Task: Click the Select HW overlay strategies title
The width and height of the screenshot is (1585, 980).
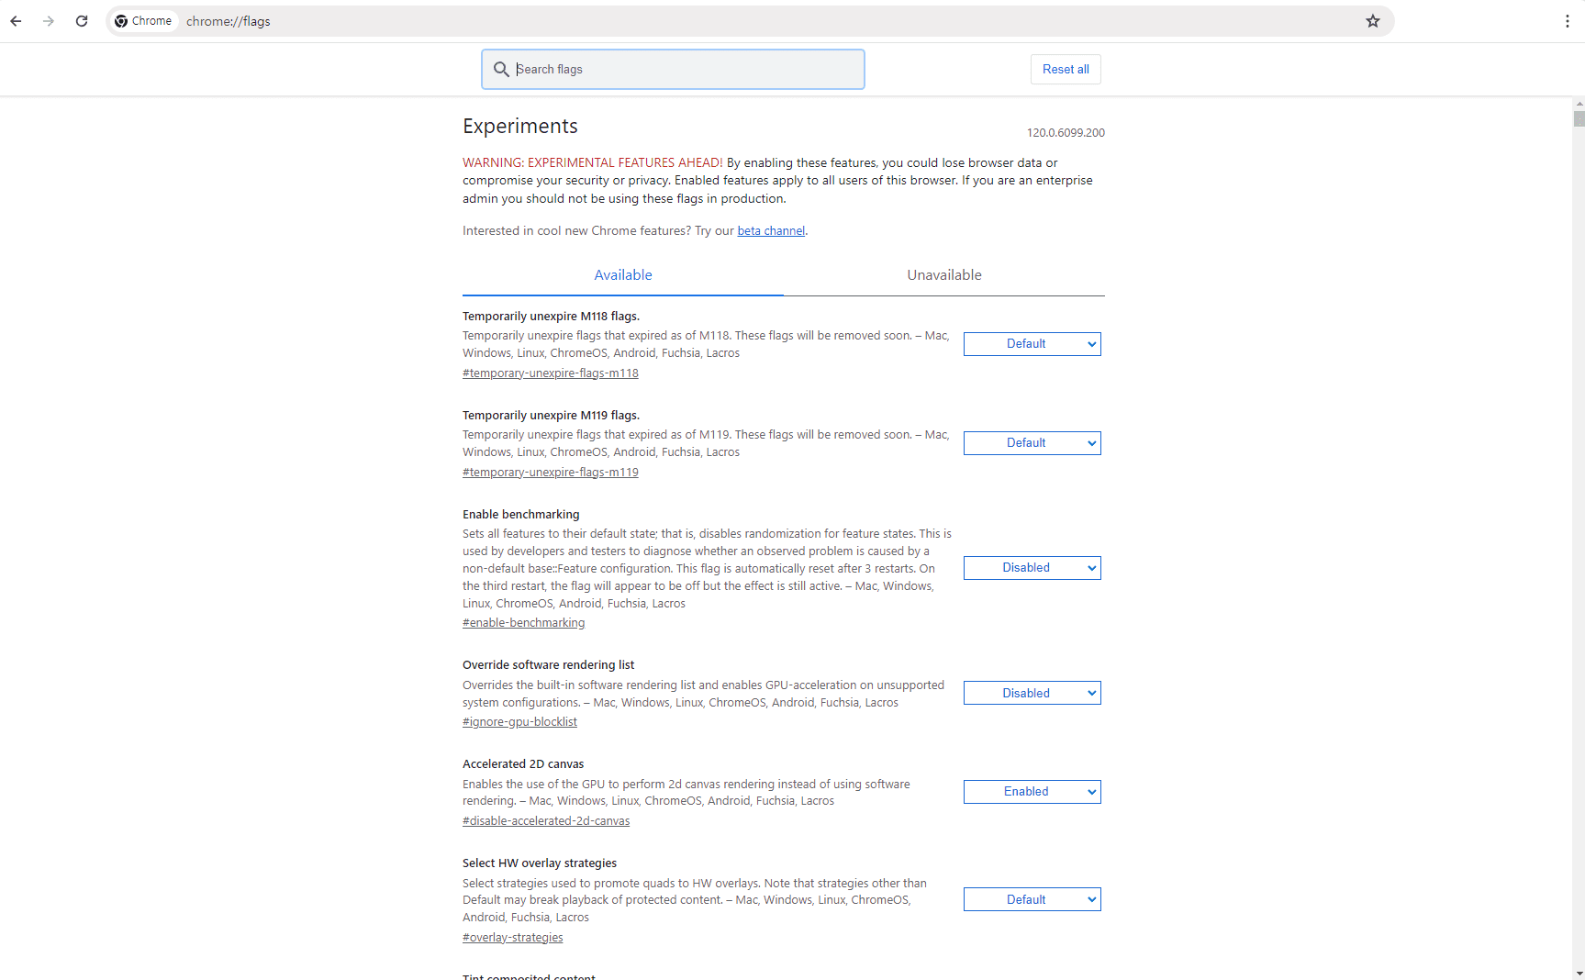Action: click(x=540, y=863)
